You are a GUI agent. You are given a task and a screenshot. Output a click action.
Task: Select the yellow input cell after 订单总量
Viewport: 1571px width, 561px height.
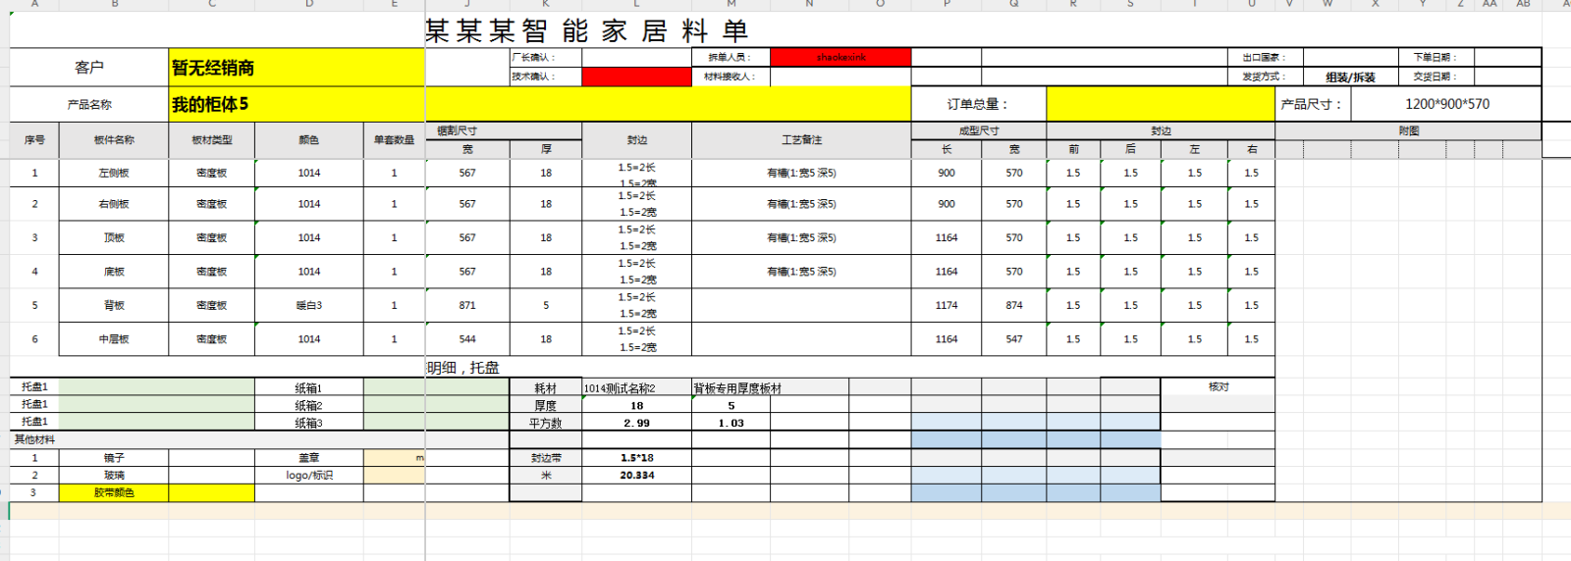tap(1161, 104)
